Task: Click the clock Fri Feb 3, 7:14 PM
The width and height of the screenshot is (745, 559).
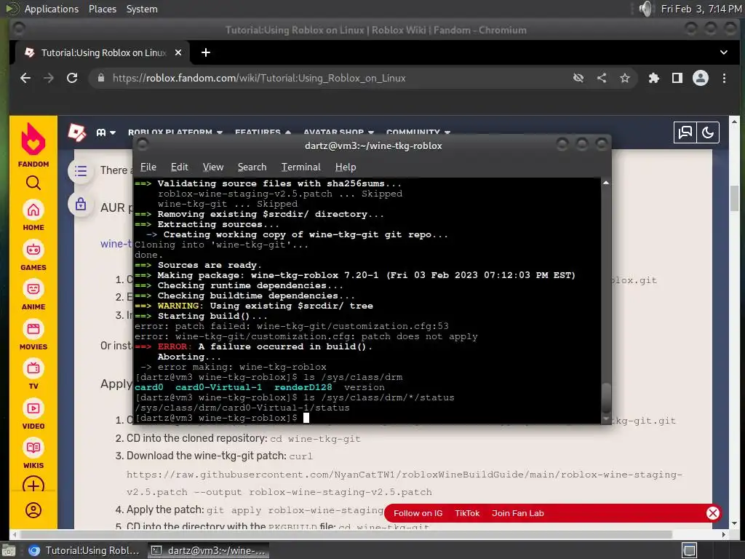Action: coord(701,9)
